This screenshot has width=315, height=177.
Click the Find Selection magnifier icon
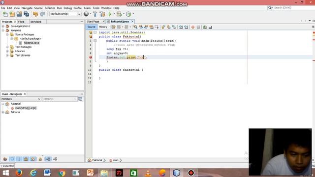tap(135, 27)
